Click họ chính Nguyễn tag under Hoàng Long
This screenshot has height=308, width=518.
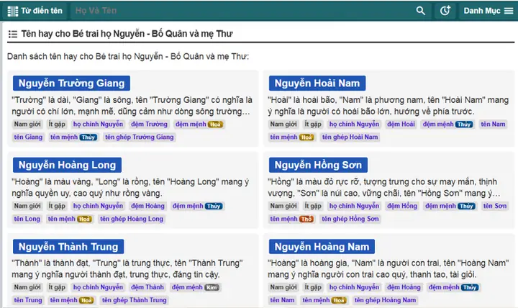tap(98, 206)
